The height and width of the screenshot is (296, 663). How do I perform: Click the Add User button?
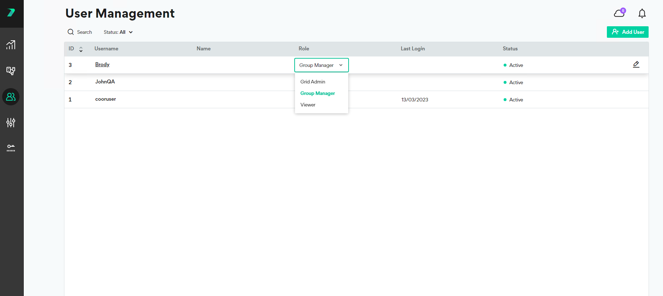[x=627, y=32]
